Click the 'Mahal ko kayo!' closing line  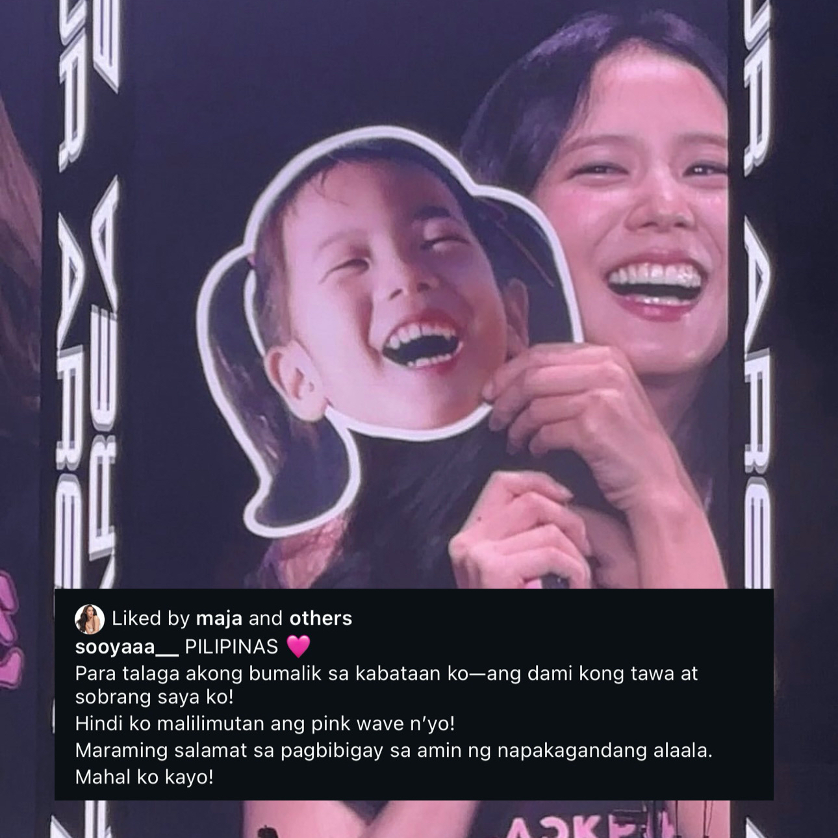point(144,777)
